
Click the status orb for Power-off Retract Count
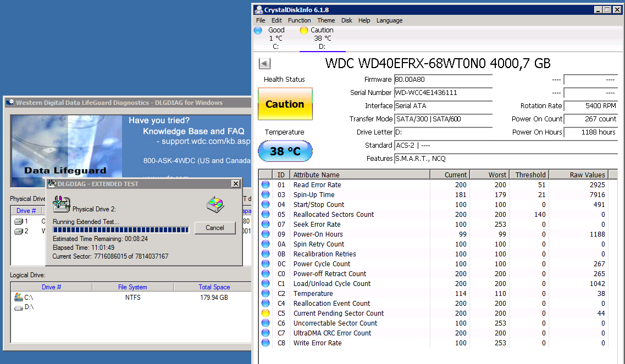pyautogui.click(x=266, y=273)
